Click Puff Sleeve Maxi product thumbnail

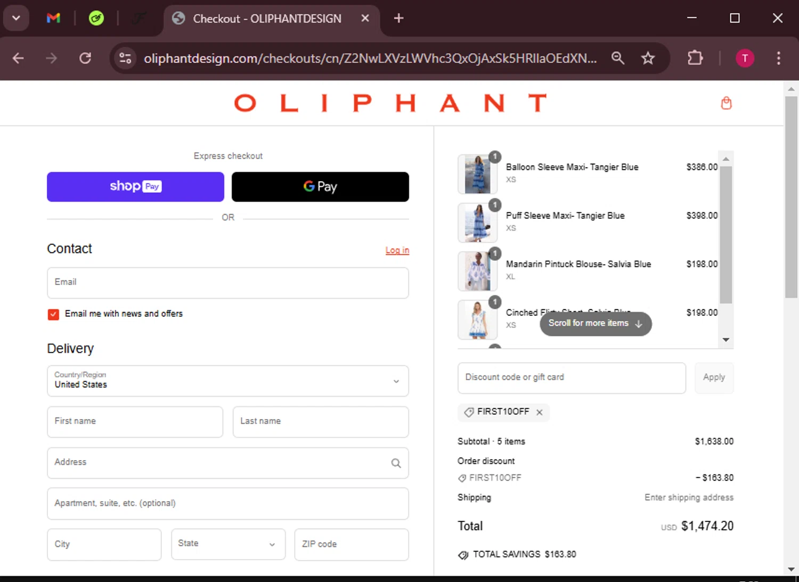point(477,223)
